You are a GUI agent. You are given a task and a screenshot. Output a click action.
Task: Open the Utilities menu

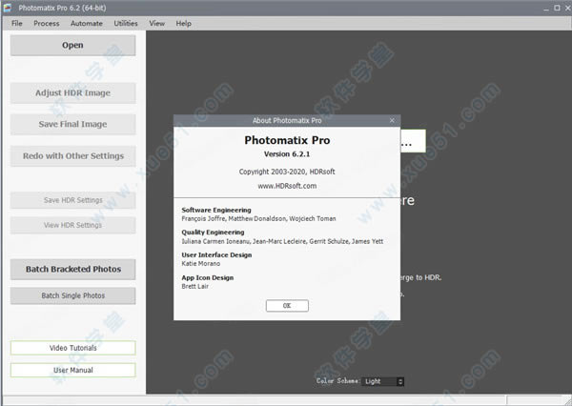126,23
